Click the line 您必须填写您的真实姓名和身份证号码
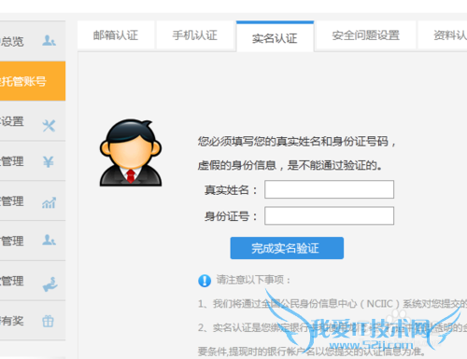This screenshot has height=359, width=467. [x=297, y=142]
